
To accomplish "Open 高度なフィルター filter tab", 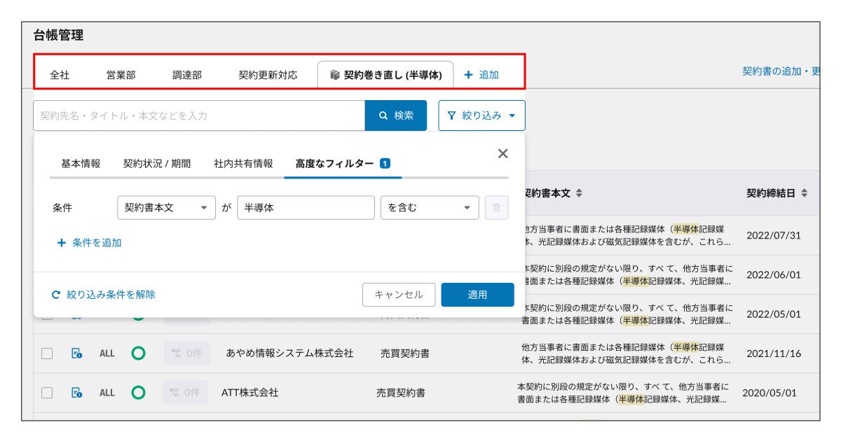I will coord(342,163).
